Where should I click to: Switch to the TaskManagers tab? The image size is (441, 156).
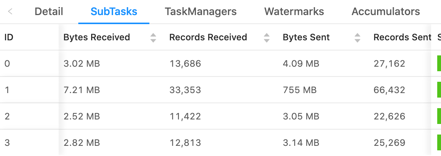point(201,12)
